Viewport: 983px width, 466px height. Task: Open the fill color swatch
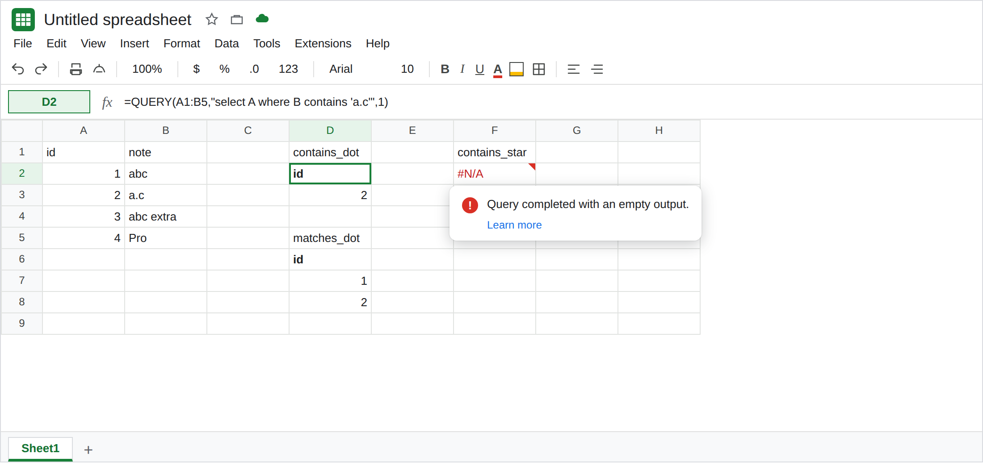517,69
